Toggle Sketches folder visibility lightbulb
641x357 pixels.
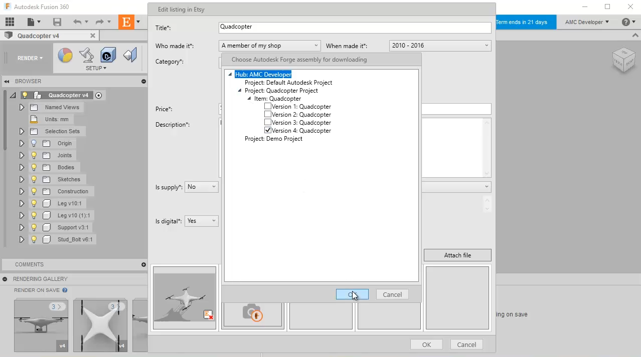34,179
